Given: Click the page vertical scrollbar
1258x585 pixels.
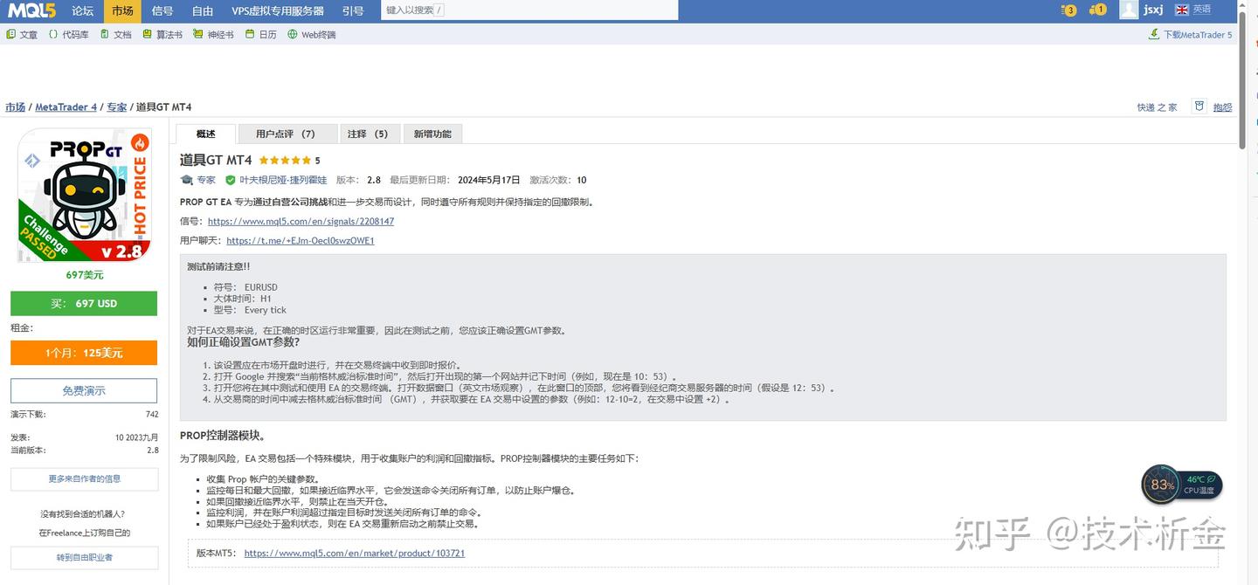Looking at the screenshot, I should pyautogui.click(x=1242, y=79).
